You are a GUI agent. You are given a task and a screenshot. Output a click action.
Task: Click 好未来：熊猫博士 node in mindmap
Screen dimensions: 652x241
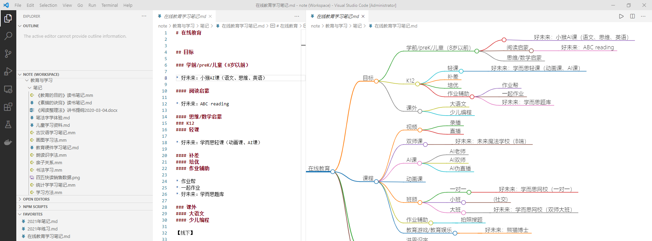(507, 230)
